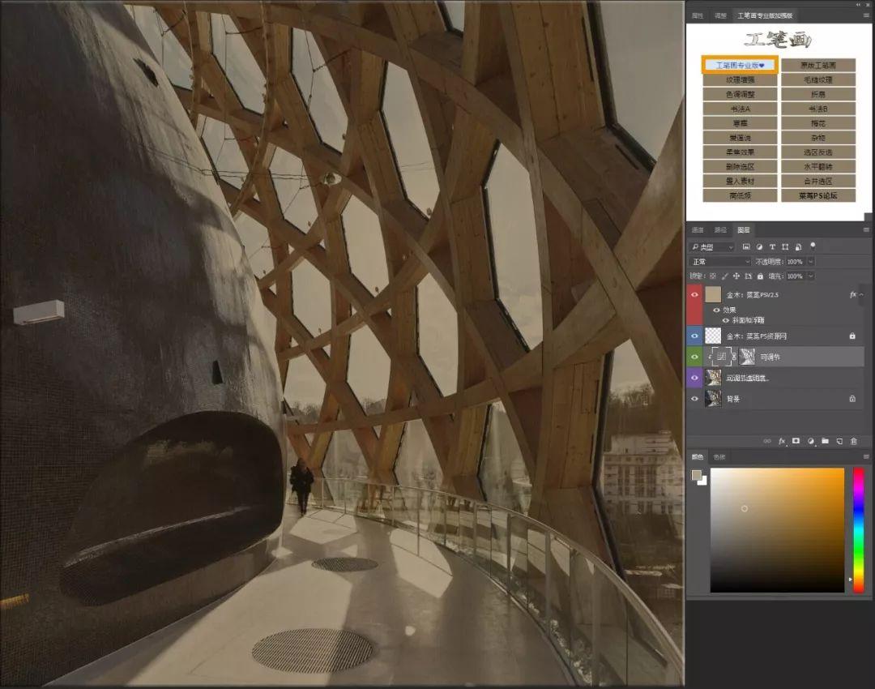Filter layers by pixel layers icon
Image resolution: width=875 pixels, height=689 pixels.
coord(746,246)
